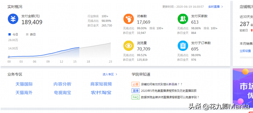The width and height of the screenshot is (253, 113).
Task: Click yesterday buyers value 864
Action: click(194, 33)
